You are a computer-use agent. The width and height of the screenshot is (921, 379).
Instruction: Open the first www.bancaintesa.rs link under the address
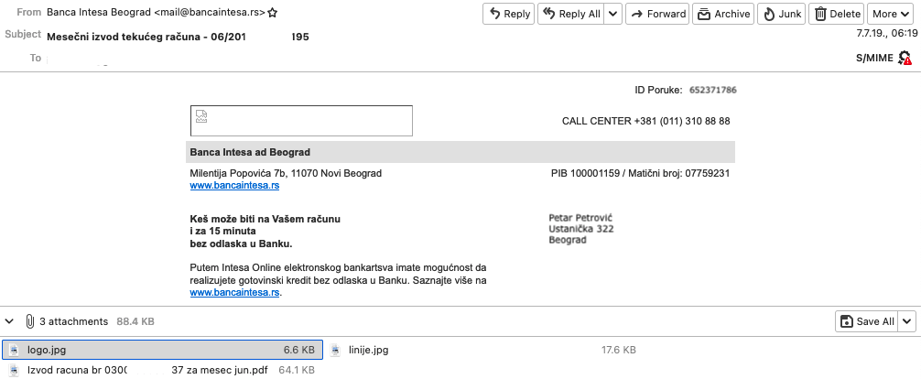click(234, 186)
